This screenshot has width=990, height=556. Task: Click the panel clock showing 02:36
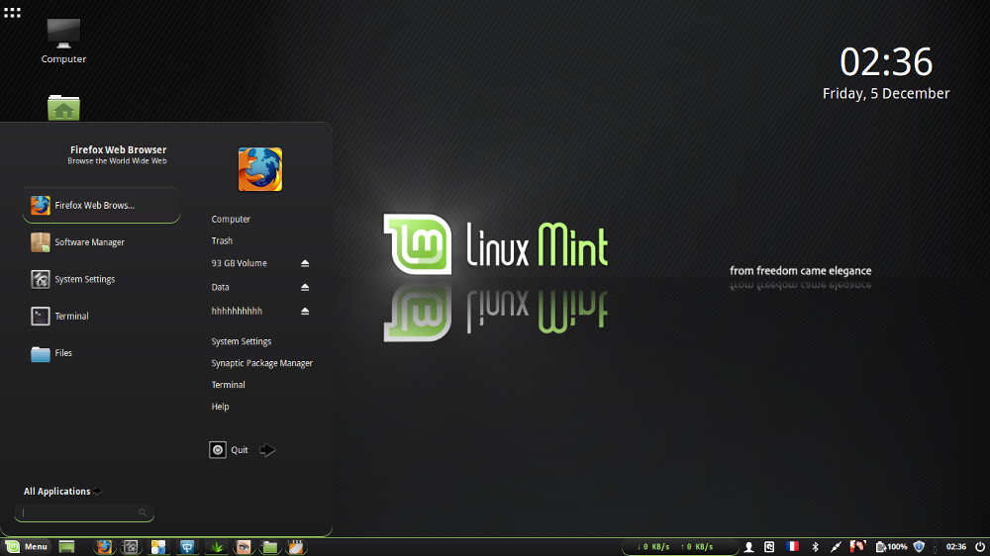point(956,546)
